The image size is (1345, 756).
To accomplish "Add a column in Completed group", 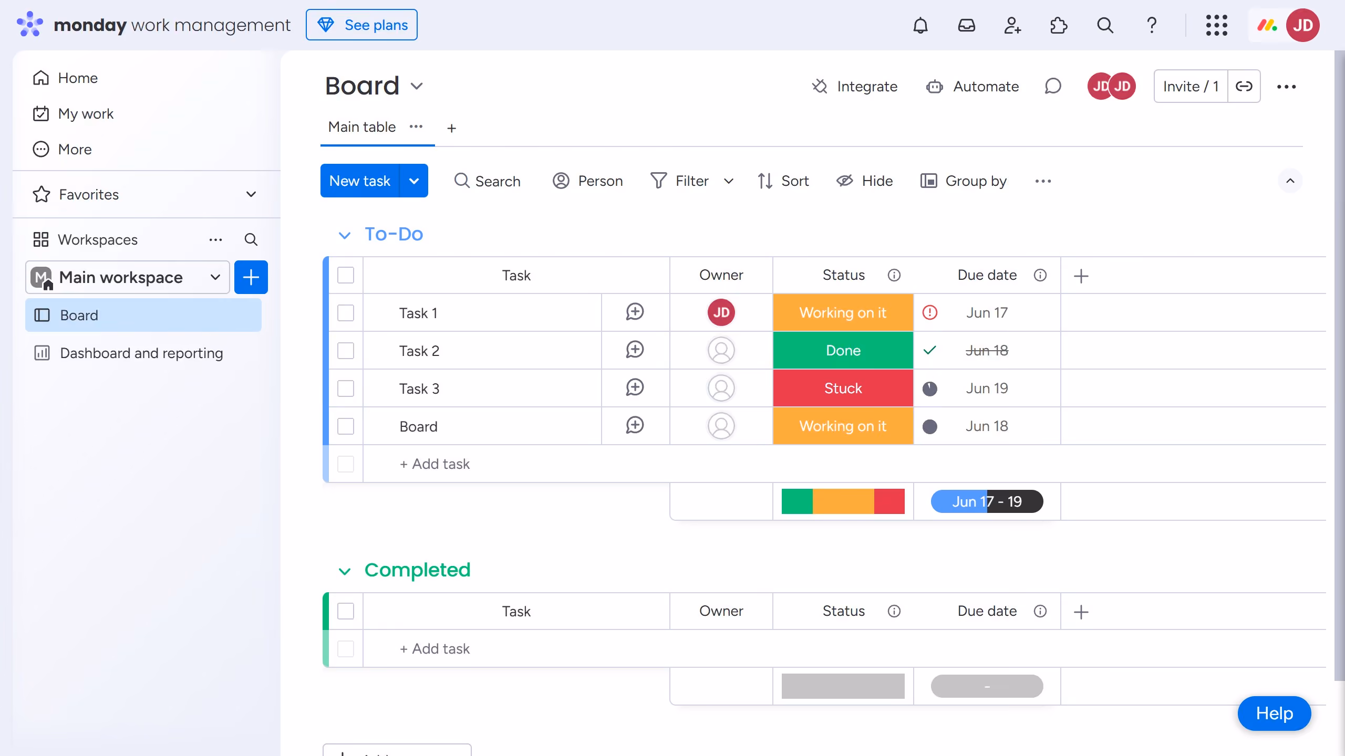I will pyautogui.click(x=1081, y=612).
